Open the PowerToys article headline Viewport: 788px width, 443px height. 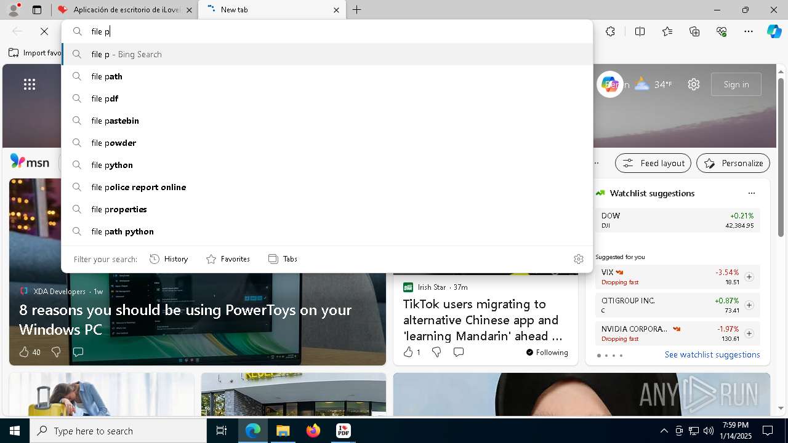(185, 319)
